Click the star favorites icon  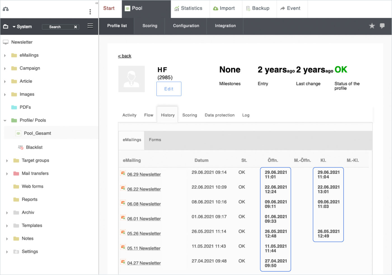point(372,26)
